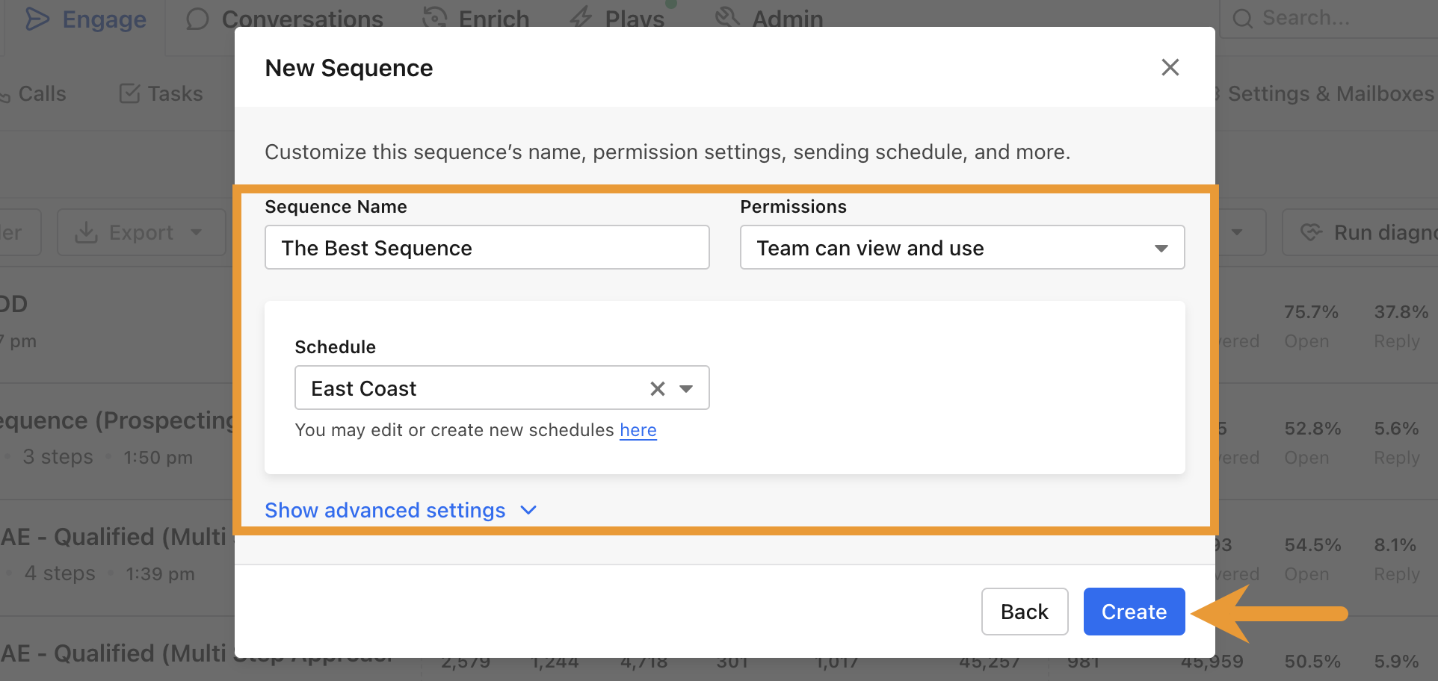The height and width of the screenshot is (681, 1438).
Task: Open the Plays tab
Action: [x=617, y=19]
